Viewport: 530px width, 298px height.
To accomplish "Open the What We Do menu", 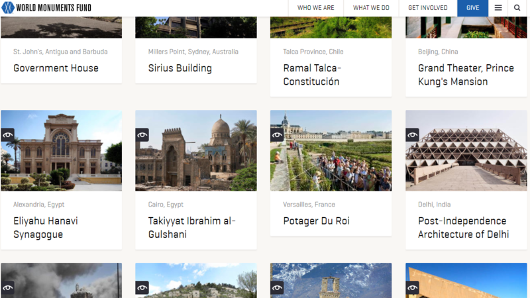I will [371, 8].
